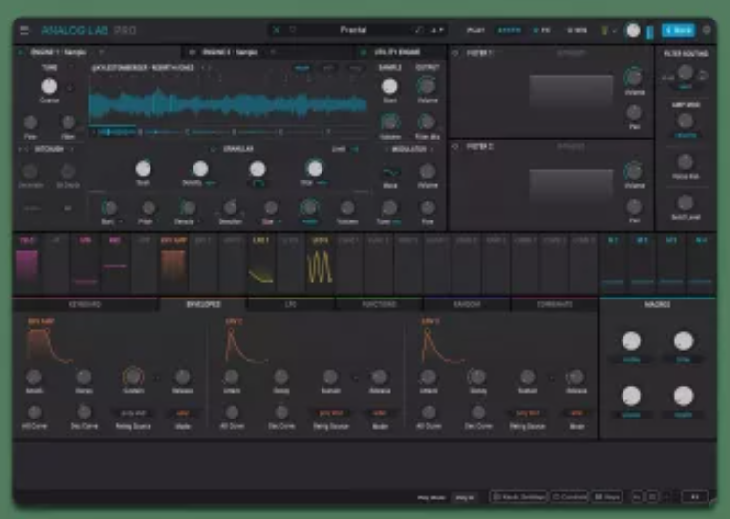Toggle Engine 2 power button
The width and height of the screenshot is (730, 519).
[x=192, y=52]
